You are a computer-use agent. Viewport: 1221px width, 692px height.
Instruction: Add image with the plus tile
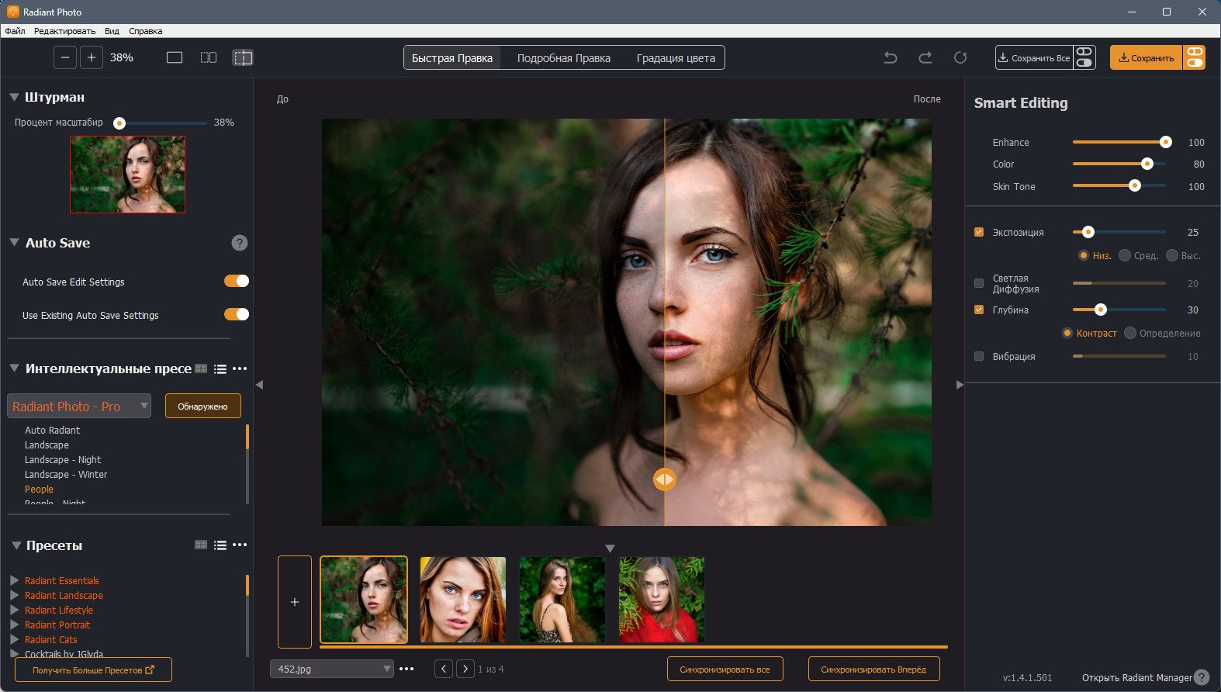(295, 602)
